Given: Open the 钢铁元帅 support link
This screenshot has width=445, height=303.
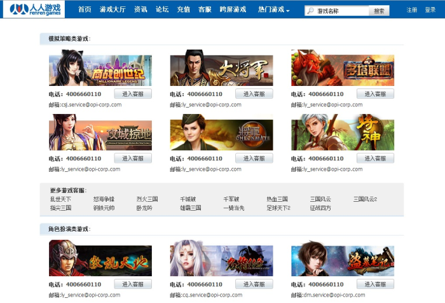Looking at the screenshot, I should (104, 208).
